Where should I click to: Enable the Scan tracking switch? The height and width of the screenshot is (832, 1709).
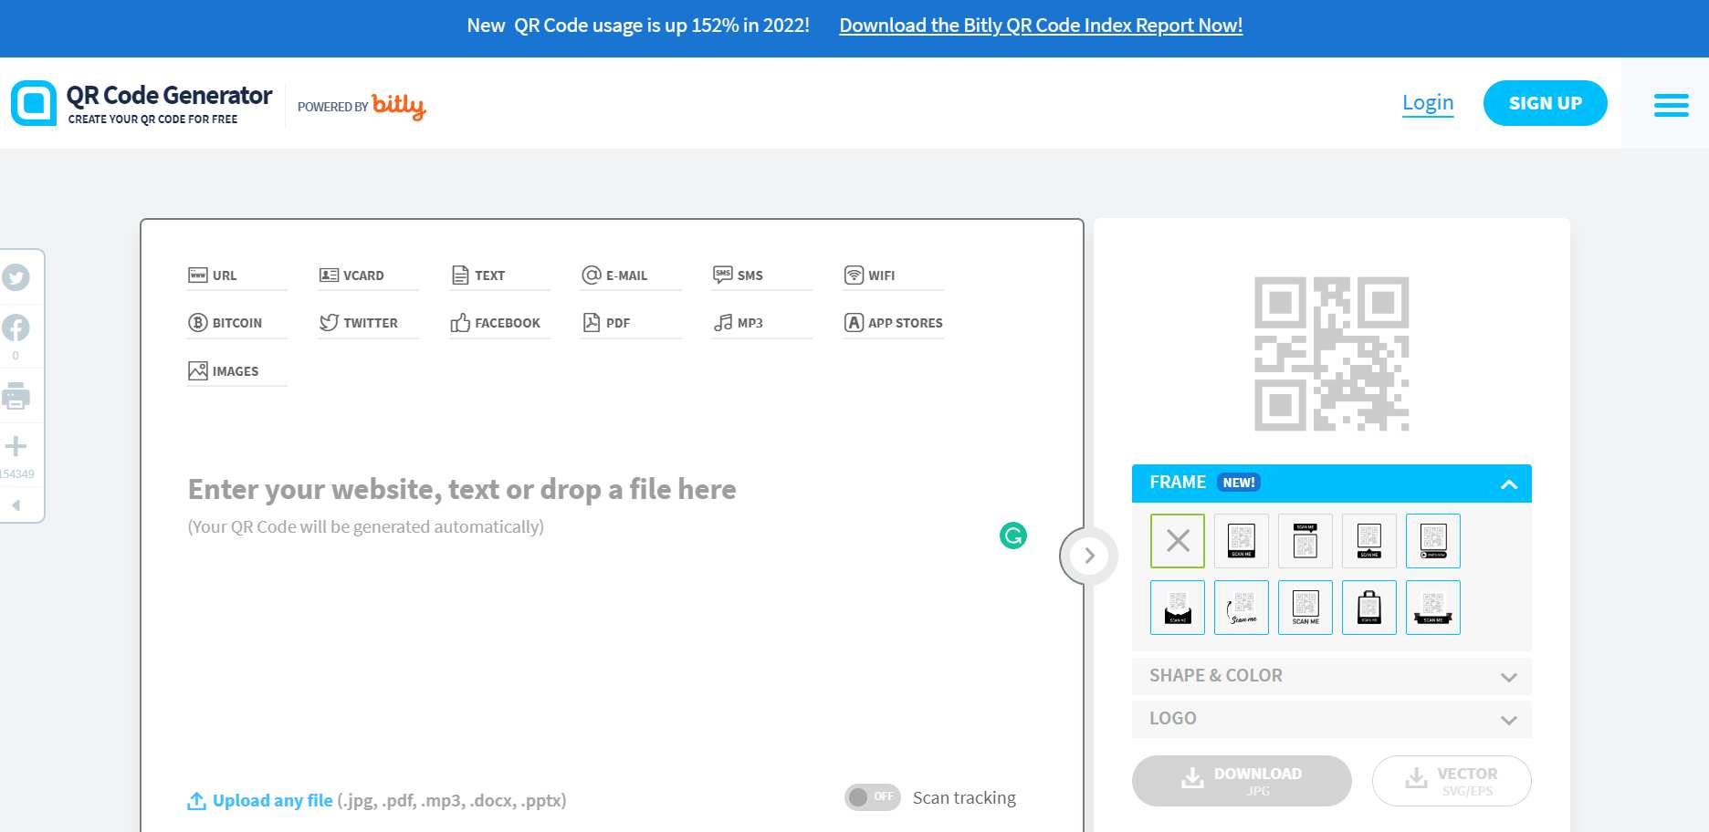871,796
